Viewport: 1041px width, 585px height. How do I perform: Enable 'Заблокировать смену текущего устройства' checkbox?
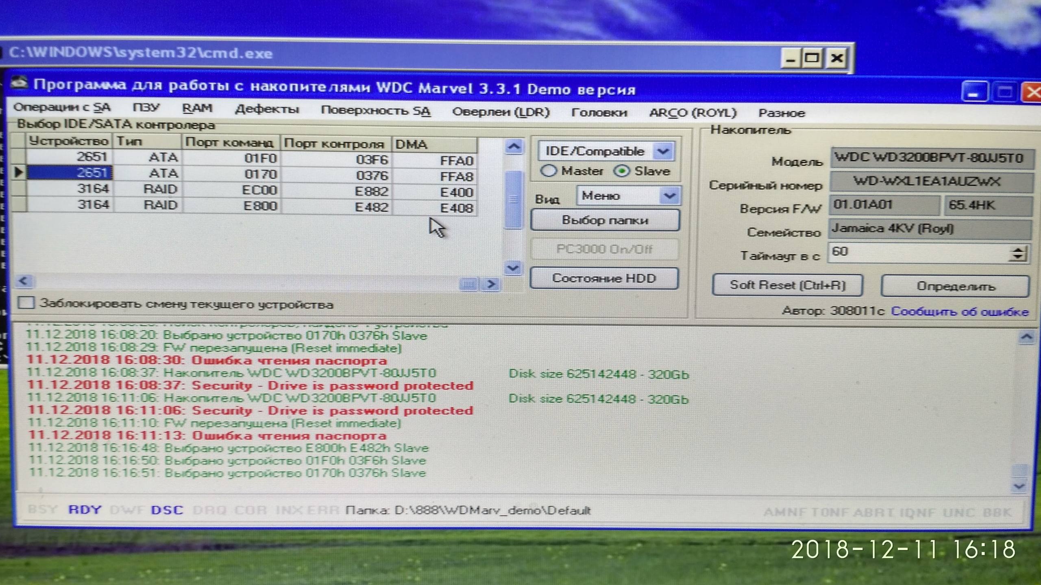[26, 303]
